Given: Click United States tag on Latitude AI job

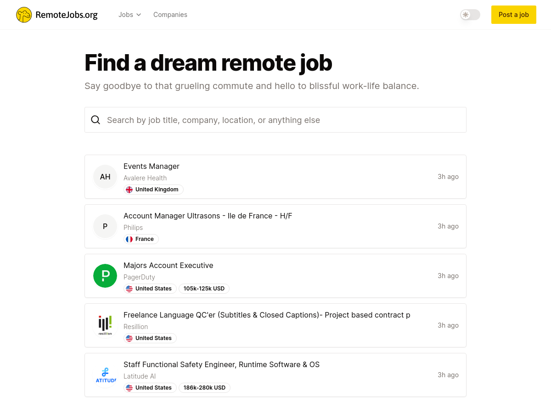Looking at the screenshot, I should click(150, 388).
